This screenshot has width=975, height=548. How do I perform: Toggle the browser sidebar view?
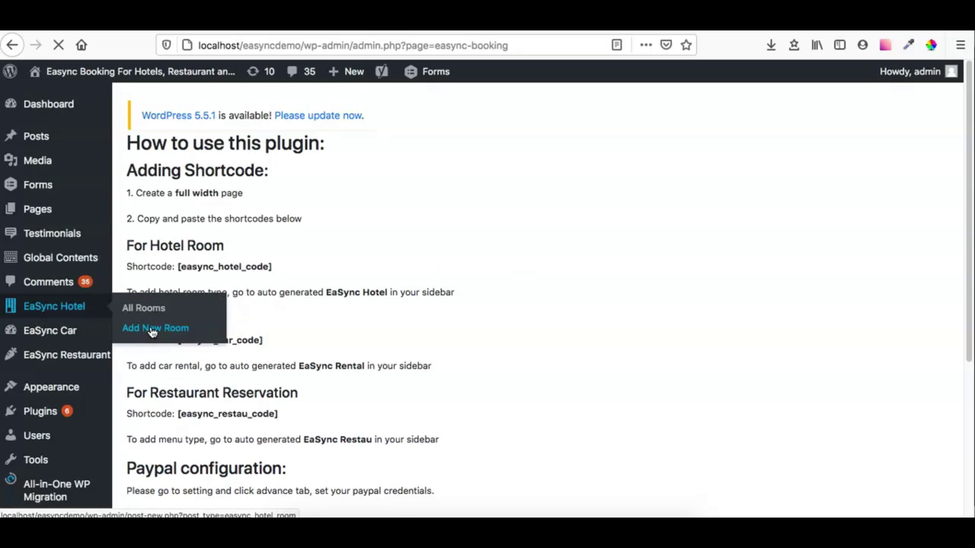[839, 45]
